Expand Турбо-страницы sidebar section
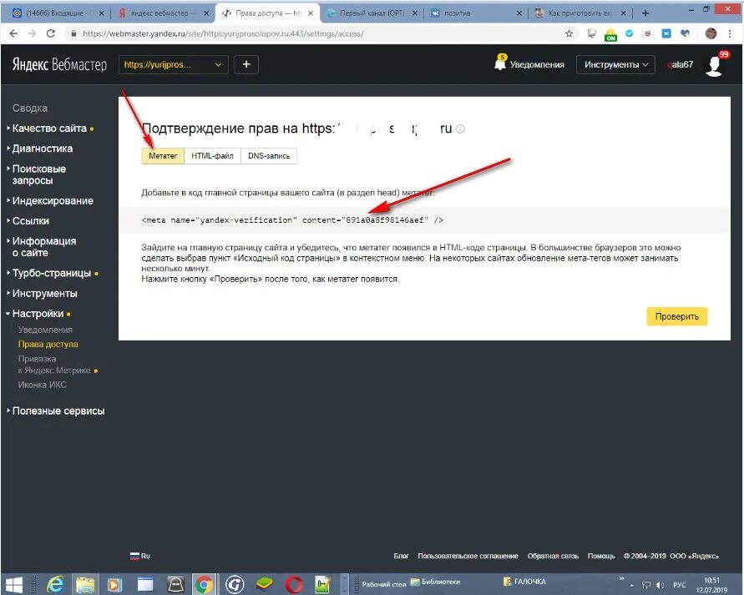The height and width of the screenshot is (595, 744). [51, 273]
